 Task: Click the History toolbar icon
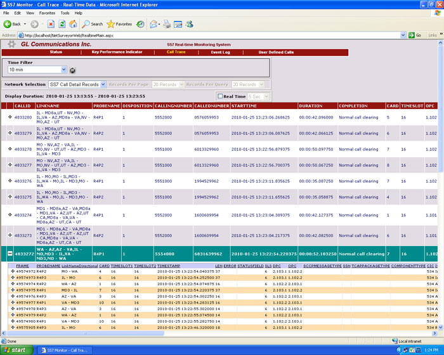[x=140, y=24]
